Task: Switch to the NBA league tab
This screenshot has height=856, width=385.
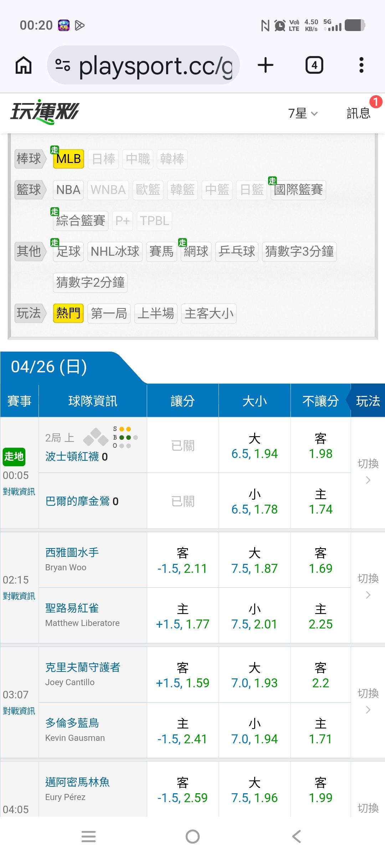Action: (x=68, y=190)
